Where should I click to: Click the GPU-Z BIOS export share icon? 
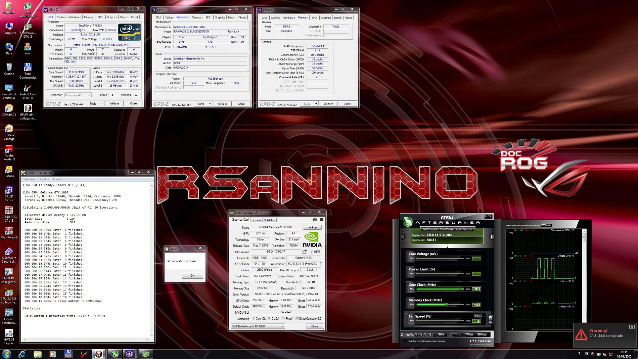click(x=304, y=252)
